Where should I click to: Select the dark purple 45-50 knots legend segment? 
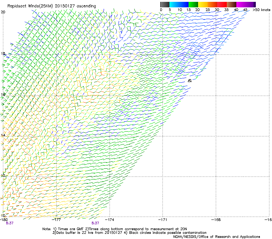251,4
